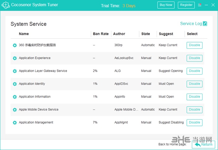Open the Service Log link
Screen dimensions: 218x150
click(x=191, y=23)
